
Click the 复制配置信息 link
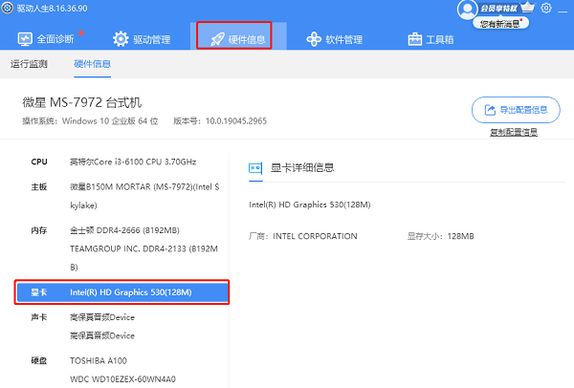[x=514, y=132]
